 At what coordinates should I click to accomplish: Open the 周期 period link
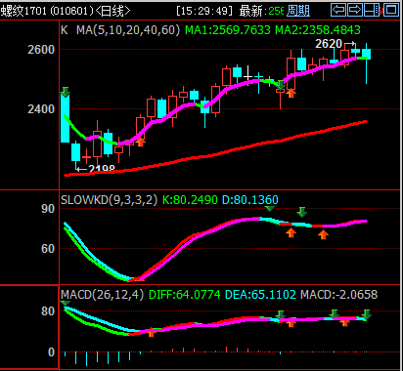coord(298,11)
